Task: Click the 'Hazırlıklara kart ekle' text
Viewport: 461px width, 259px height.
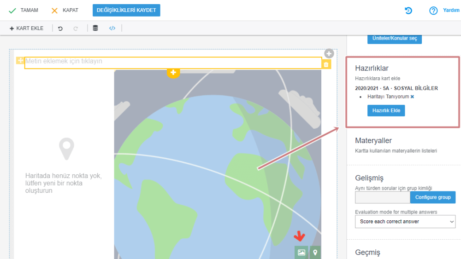Action: click(x=378, y=78)
